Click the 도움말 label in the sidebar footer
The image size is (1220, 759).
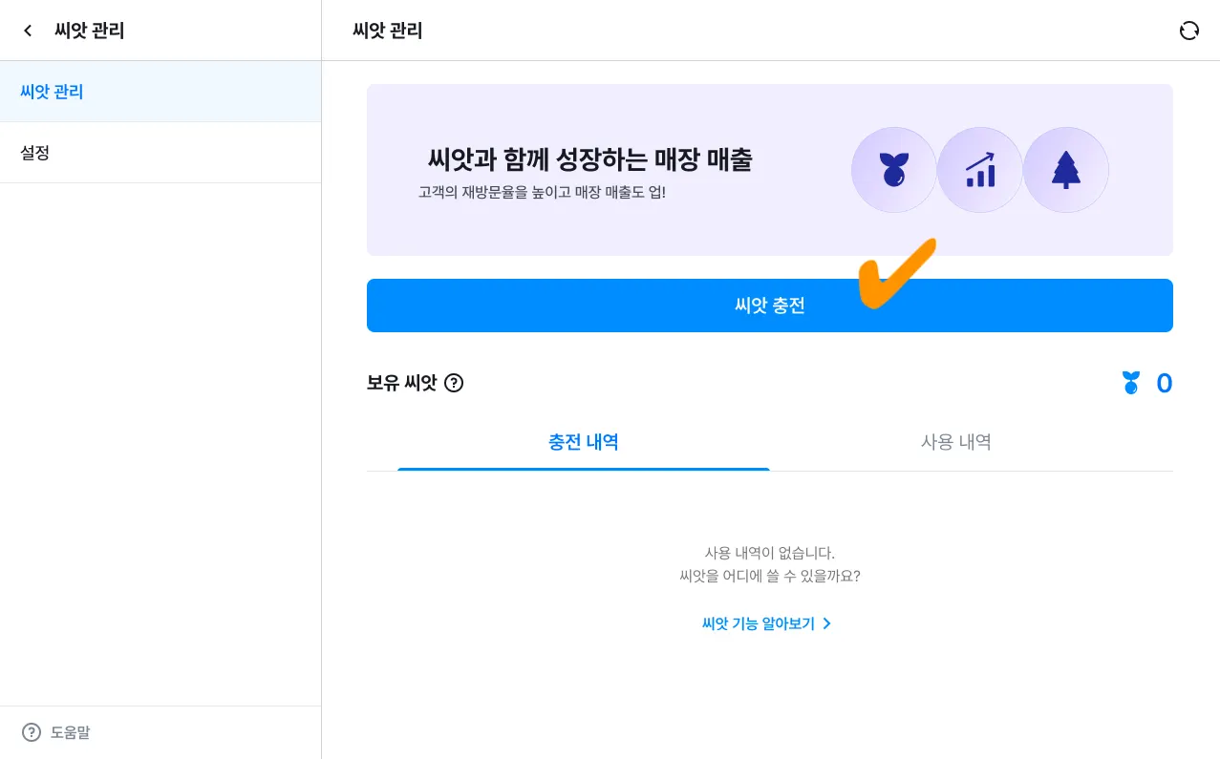click(70, 732)
